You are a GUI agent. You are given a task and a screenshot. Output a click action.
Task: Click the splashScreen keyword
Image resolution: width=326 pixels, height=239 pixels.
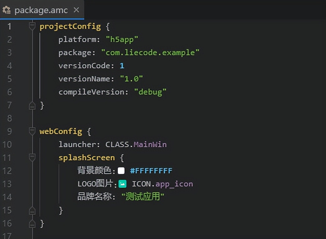click(x=87, y=158)
